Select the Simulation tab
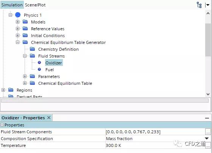212x153 pixels. click(12, 5)
